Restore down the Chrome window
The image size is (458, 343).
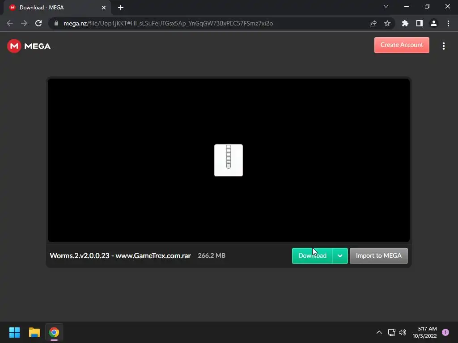point(427,6)
